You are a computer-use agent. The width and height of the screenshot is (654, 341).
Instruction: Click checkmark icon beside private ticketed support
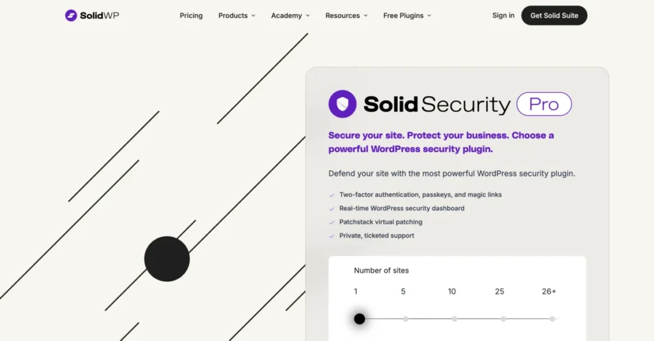tap(331, 236)
